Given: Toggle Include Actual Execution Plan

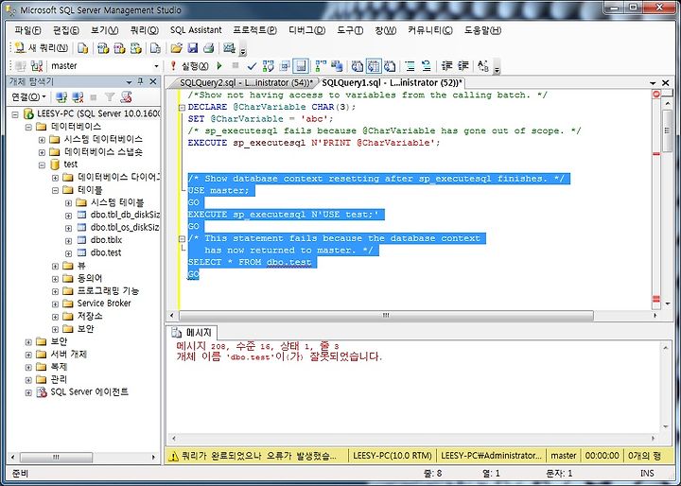Looking at the screenshot, I should point(321,66).
